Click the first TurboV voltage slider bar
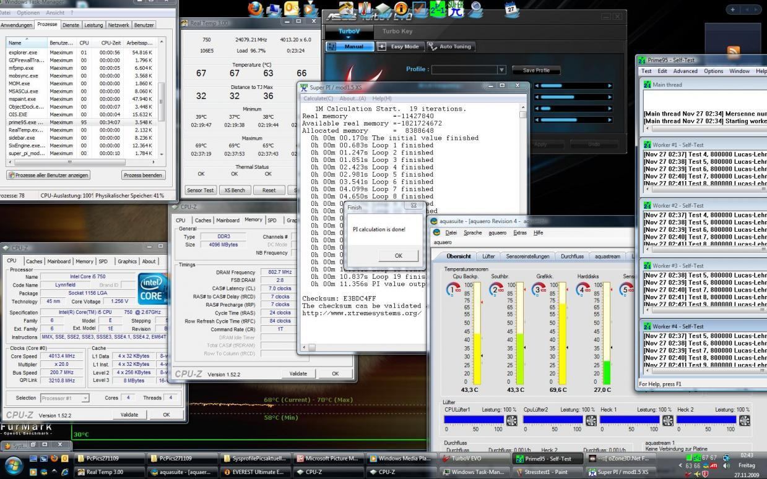Screen dimensions: 767x479 pyautogui.click(x=573, y=86)
